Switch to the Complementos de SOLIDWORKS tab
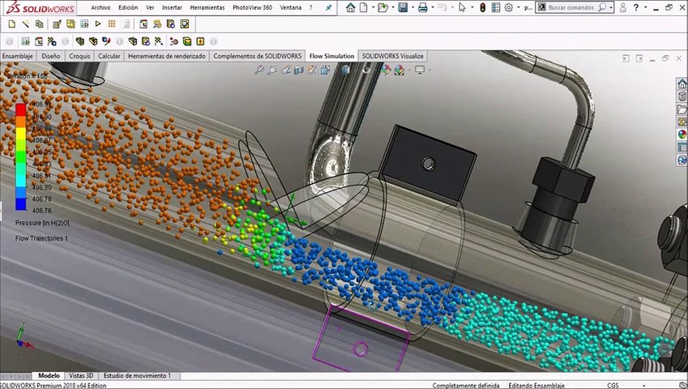 (x=257, y=56)
